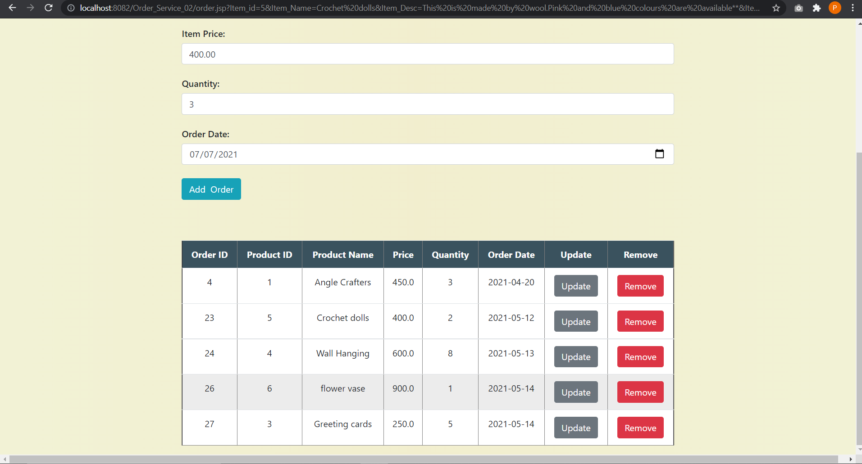862x464 pixels.
Task: Select the Quantity input field
Action: 427,104
